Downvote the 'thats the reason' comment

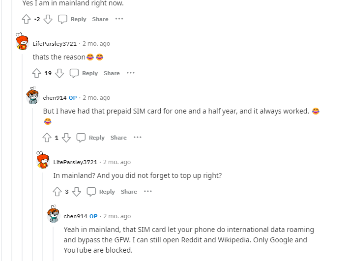tap(59, 73)
